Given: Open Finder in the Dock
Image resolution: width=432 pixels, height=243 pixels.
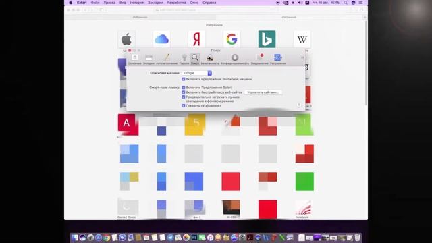Looking at the screenshot, I should point(75,238).
